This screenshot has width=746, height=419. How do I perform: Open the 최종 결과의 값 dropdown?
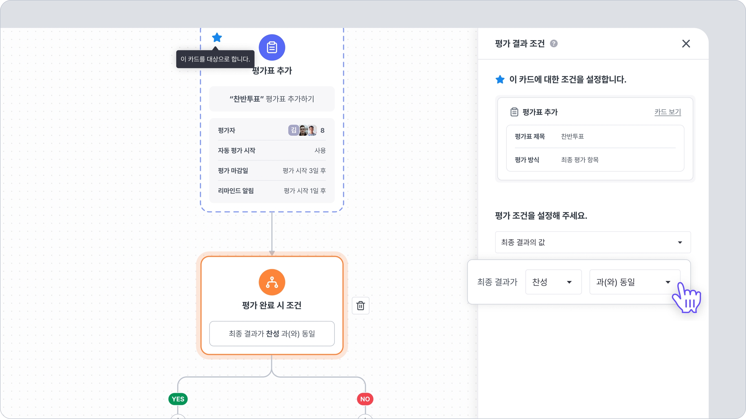coord(593,242)
